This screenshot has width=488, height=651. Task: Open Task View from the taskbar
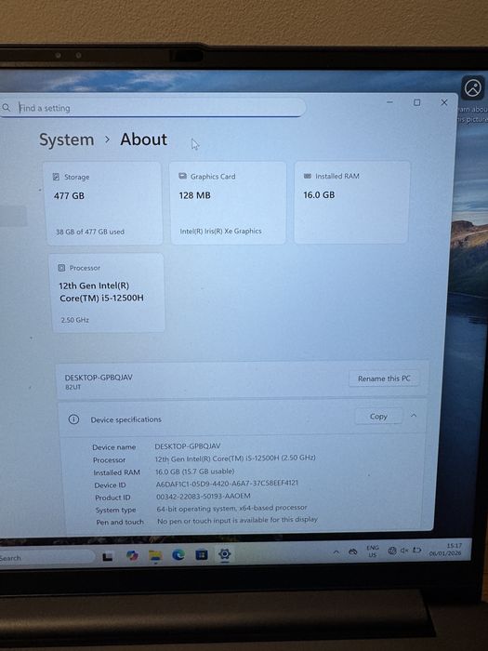pyautogui.click(x=108, y=557)
